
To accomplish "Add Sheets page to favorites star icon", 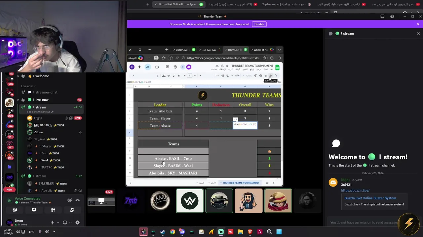I will 171,58.
